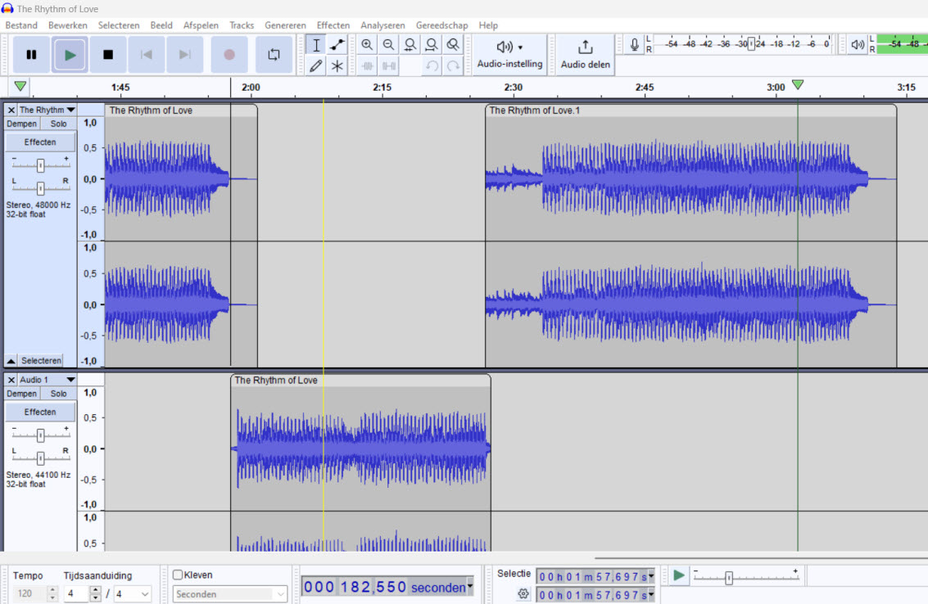Select the Draw pencil tool
928x604 pixels.
pyautogui.click(x=316, y=66)
